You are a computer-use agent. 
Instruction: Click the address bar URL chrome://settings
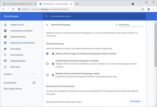(x=50, y=9)
